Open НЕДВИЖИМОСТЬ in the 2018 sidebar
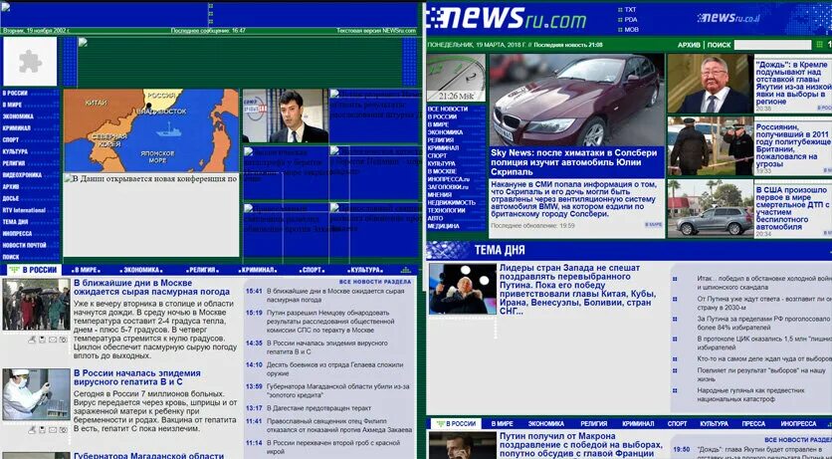 (x=451, y=203)
